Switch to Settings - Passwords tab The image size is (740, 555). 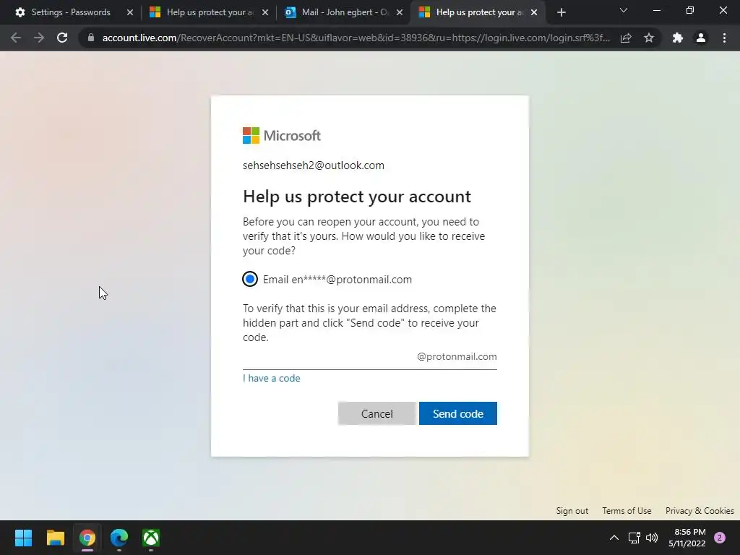click(71, 12)
